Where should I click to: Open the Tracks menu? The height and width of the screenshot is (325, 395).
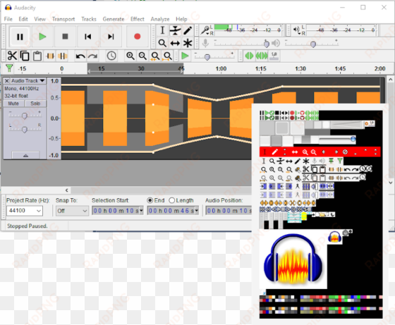click(x=89, y=19)
